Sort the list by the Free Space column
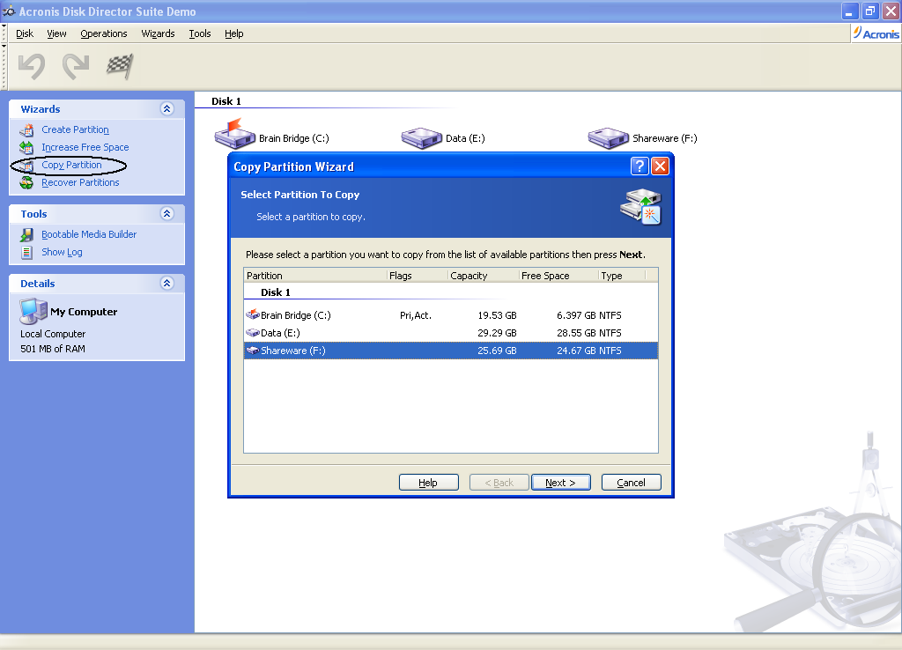This screenshot has height=650, width=902. [x=559, y=276]
